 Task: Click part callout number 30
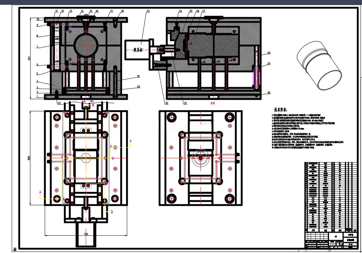click(x=269, y=92)
